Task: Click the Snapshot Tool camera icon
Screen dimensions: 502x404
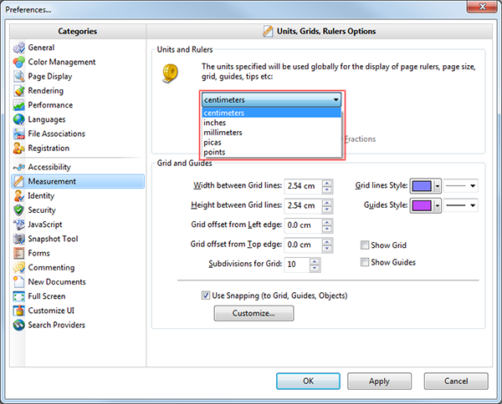Action: [x=19, y=239]
